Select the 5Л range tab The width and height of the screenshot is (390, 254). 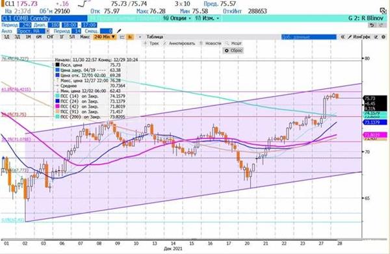tap(72, 37)
